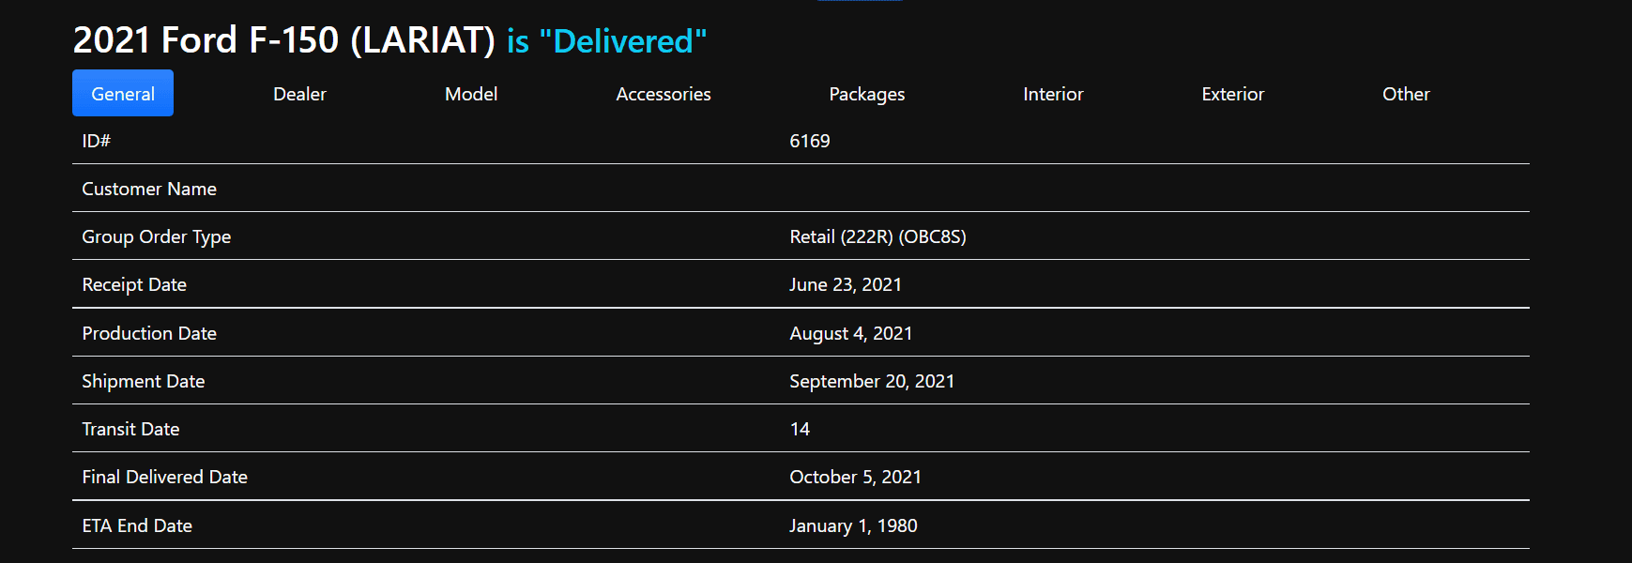The width and height of the screenshot is (1632, 563).
Task: Select the Final Delivered Date value October 5, 2021
Action: tap(855, 477)
